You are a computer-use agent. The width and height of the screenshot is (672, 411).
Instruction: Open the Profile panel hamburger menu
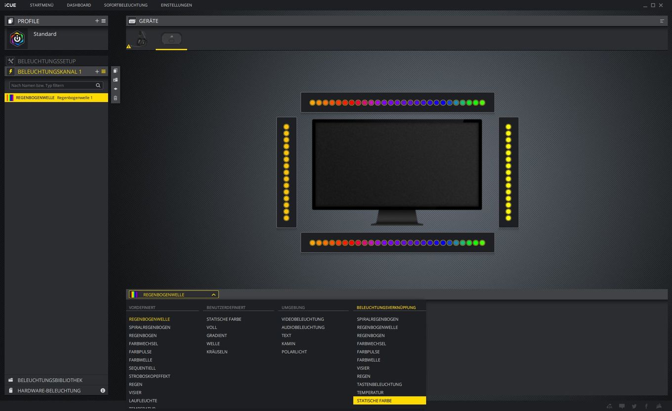coord(103,21)
